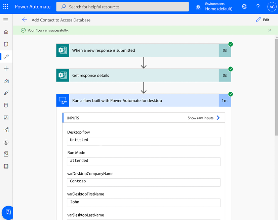The image size is (278, 220).
Task: Open My flows icon in sidebar
Action: 6,56
